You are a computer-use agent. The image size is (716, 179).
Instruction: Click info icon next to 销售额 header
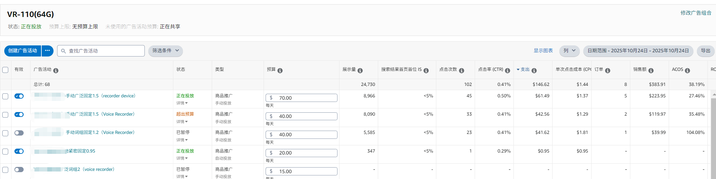(651, 71)
